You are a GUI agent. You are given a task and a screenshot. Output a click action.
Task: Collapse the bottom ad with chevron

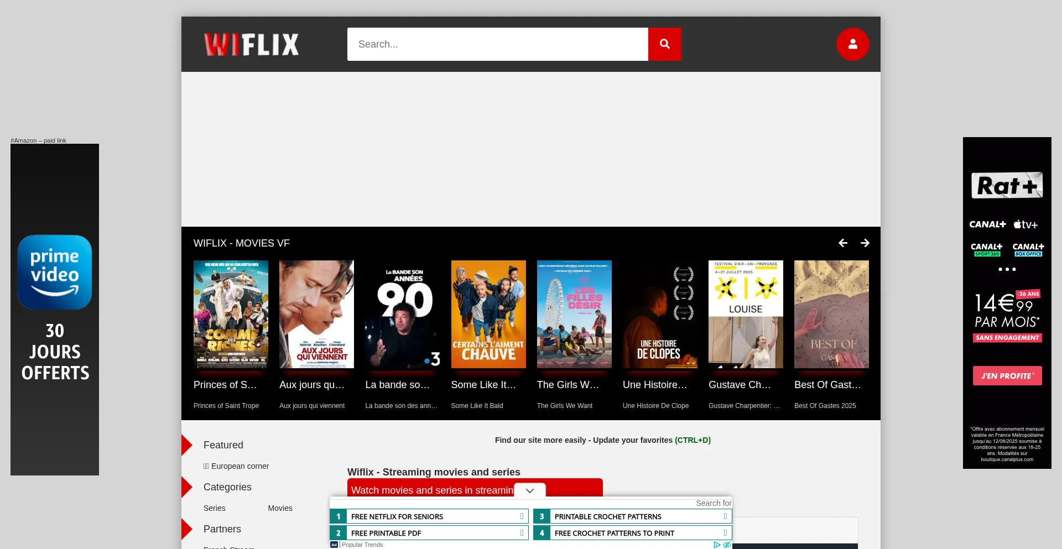tap(529, 490)
